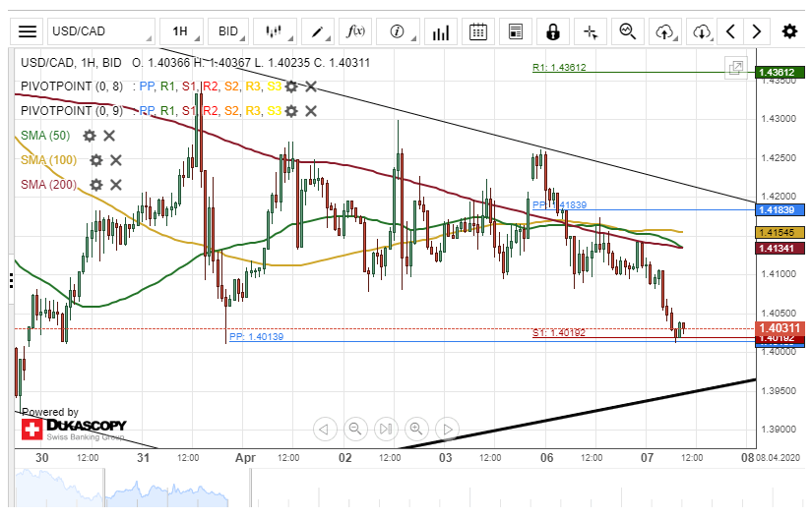Viewport: 811px width, 518px height.
Task: Click the 1.40311 current price label
Action: 780,327
